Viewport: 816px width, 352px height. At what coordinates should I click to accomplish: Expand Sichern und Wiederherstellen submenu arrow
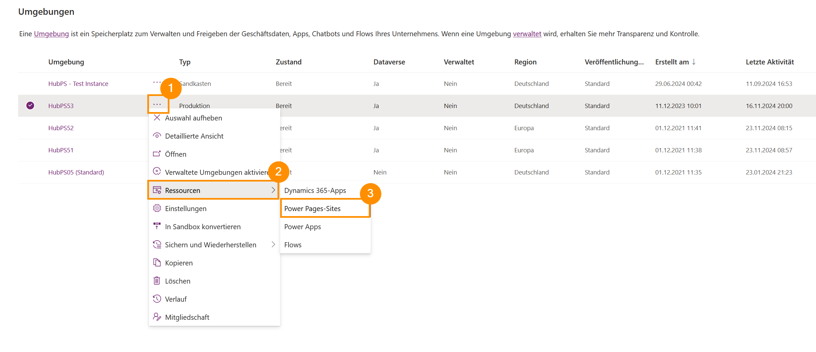(x=273, y=245)
